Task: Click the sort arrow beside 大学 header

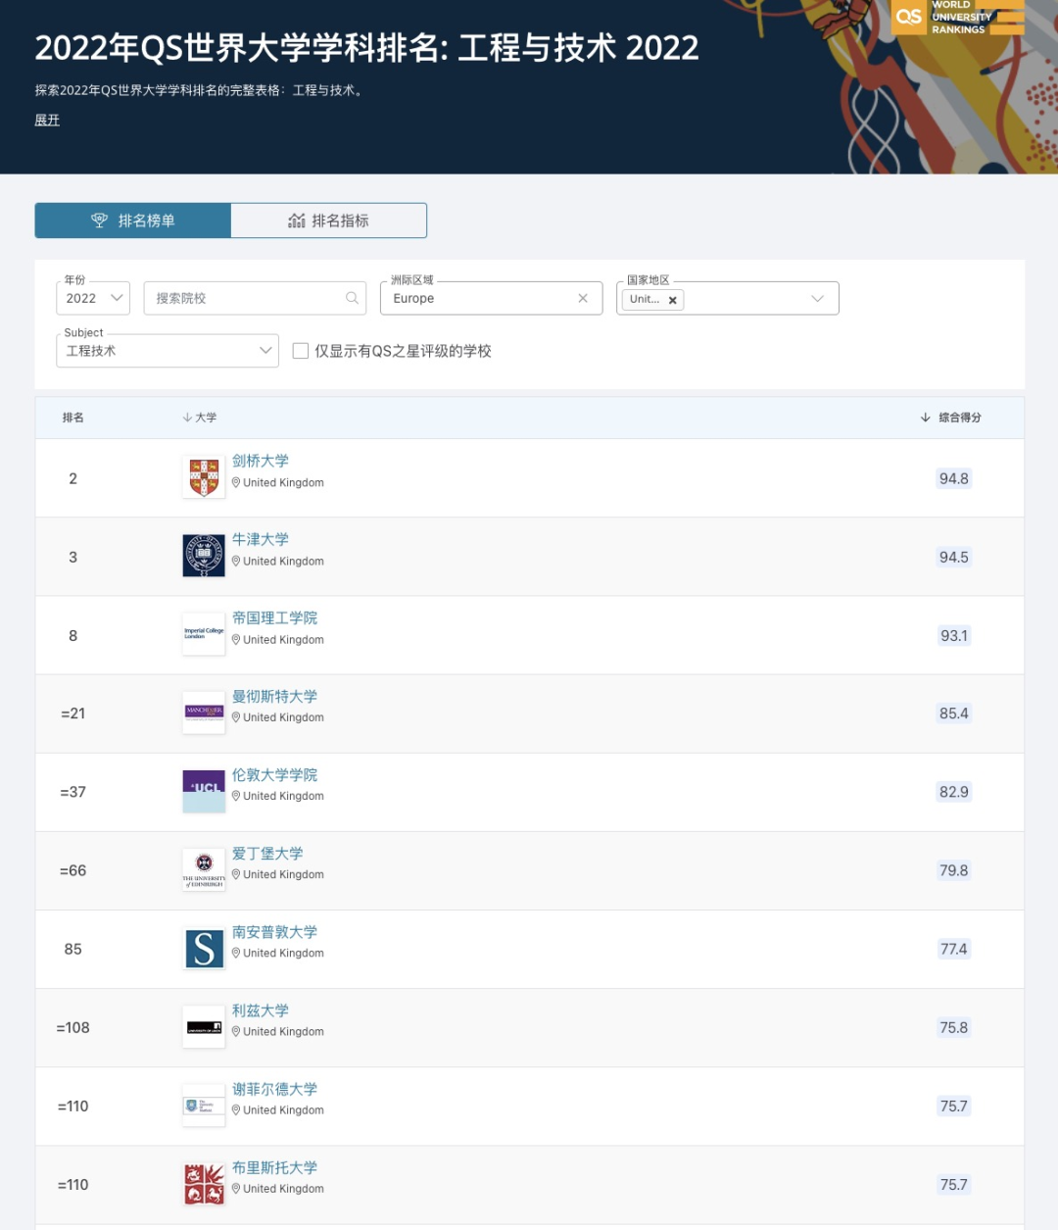Action: (187, 418)
